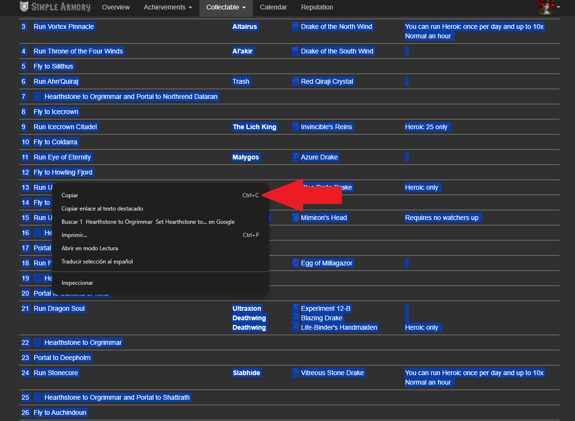Click boss name 'Slabhide'
Viewport: 575px width, 421px height.
246,373
